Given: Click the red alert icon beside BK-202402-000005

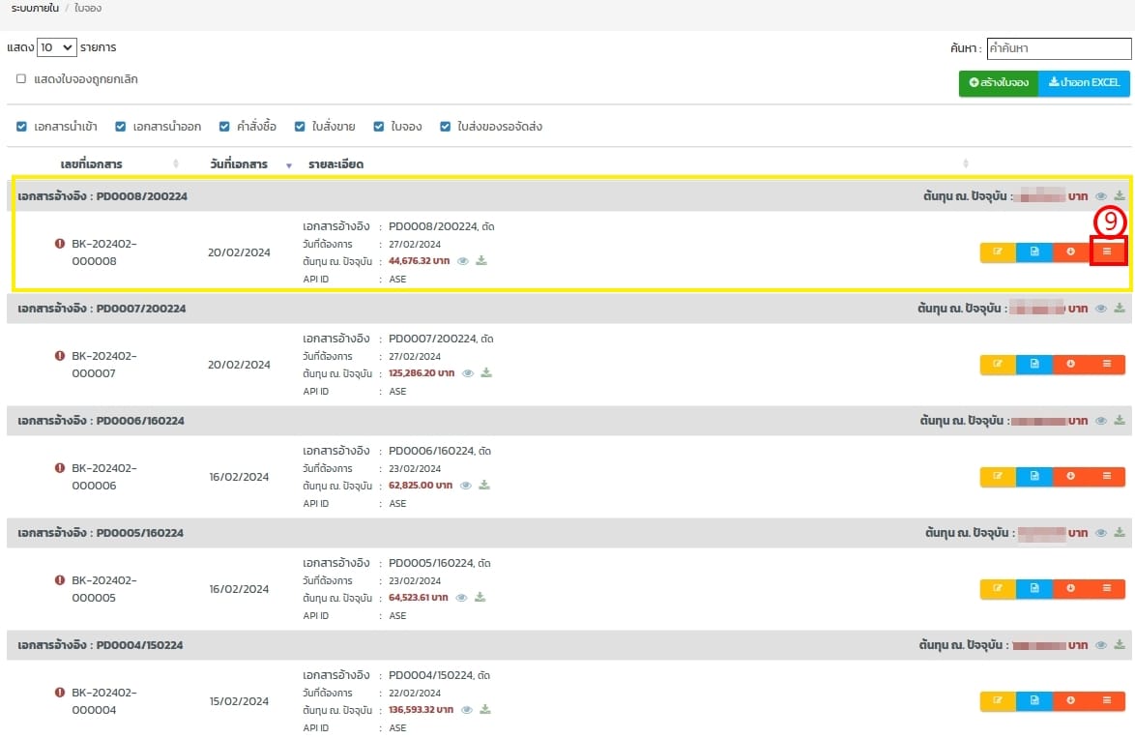Looking at the screenshot, I should point(60,580).
